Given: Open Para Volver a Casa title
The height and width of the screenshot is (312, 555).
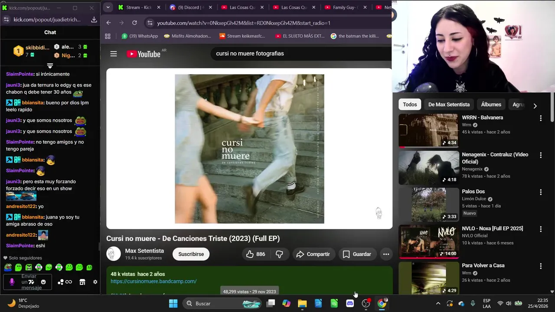Looking at the screenshot, I should coord(483,266).
